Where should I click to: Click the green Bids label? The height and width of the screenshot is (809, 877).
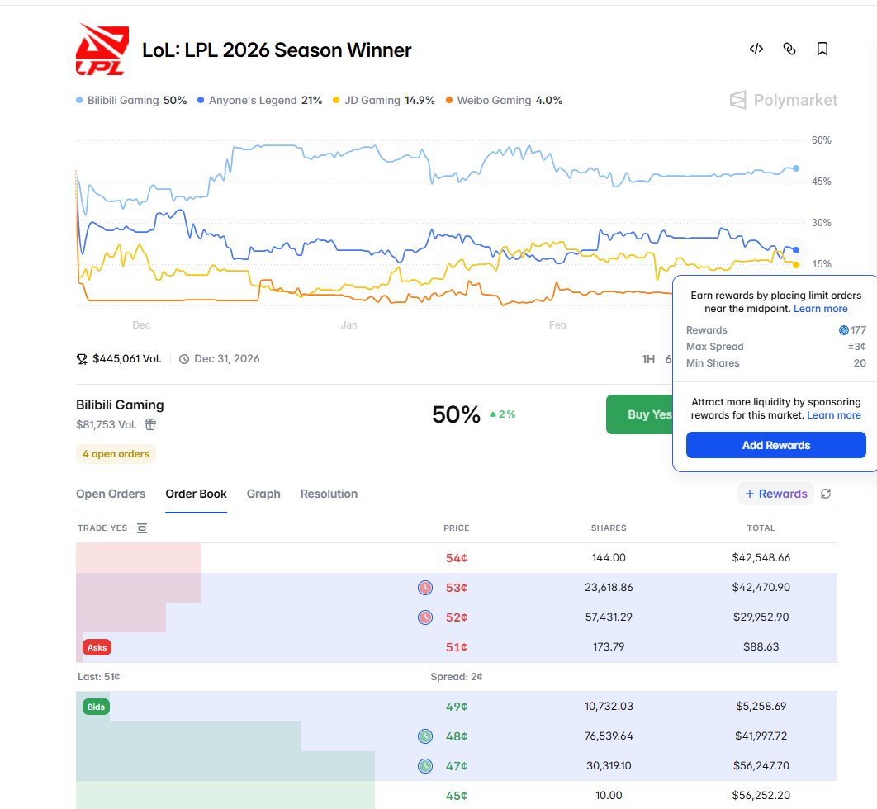click(x=96, y=707)
